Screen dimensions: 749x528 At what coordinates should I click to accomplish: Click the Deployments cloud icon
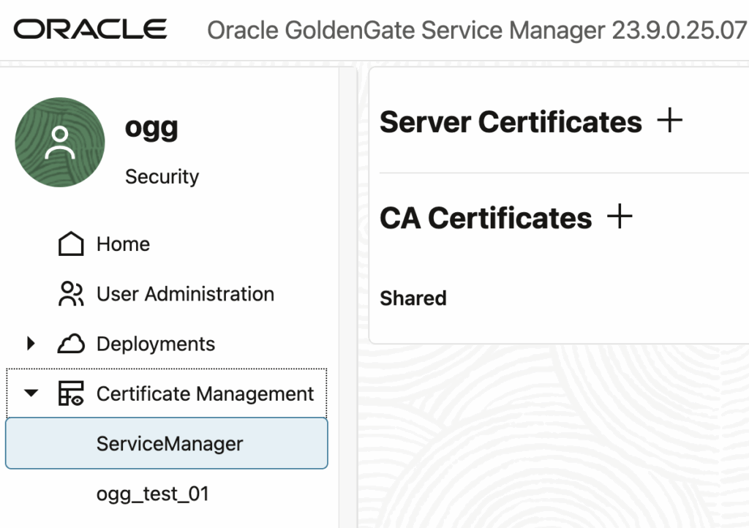(72, 344)
